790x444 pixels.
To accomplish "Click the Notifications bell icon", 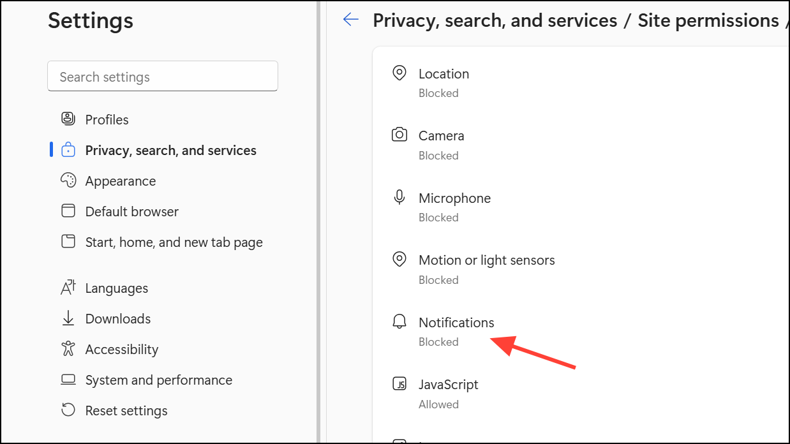I will click(x=399, y=322).
